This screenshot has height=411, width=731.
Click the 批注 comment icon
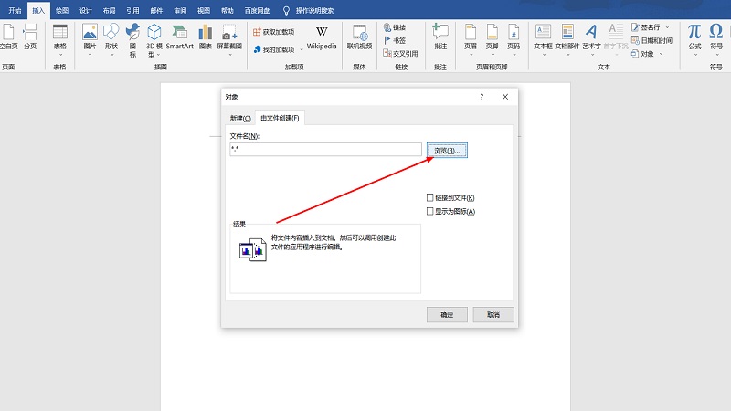coord(440,37)
